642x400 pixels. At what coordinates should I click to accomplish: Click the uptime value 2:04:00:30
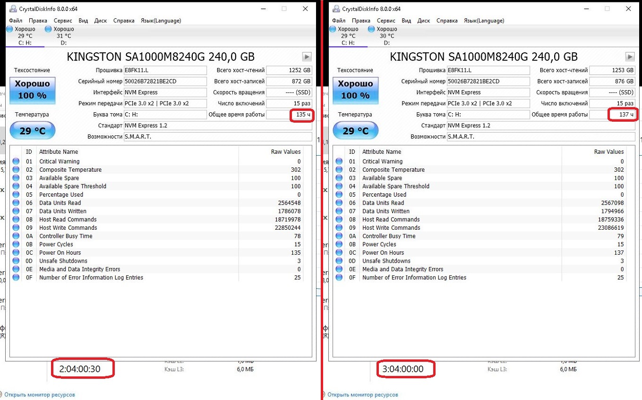point(80,369)
